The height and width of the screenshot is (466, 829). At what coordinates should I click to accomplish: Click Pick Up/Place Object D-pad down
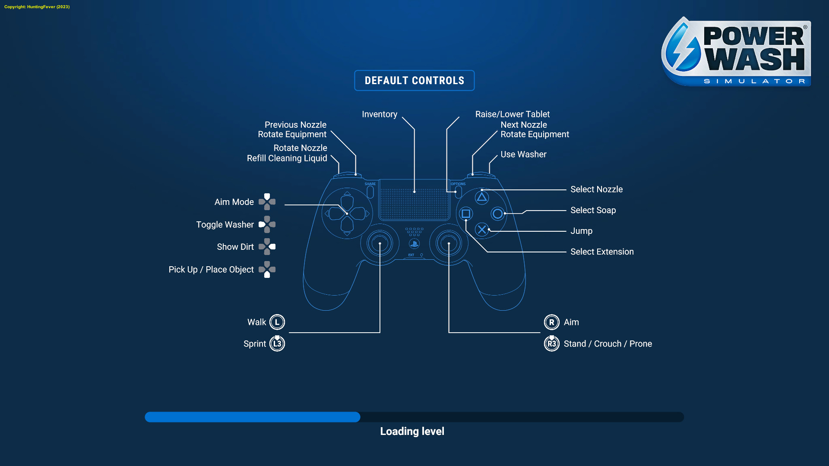tap(268, 275)
